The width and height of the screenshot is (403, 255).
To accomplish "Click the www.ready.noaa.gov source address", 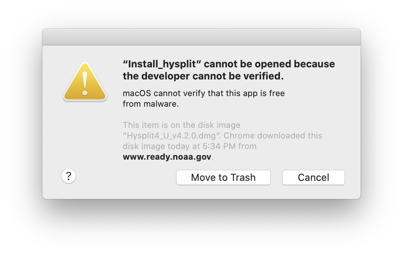I will [167, 157].
